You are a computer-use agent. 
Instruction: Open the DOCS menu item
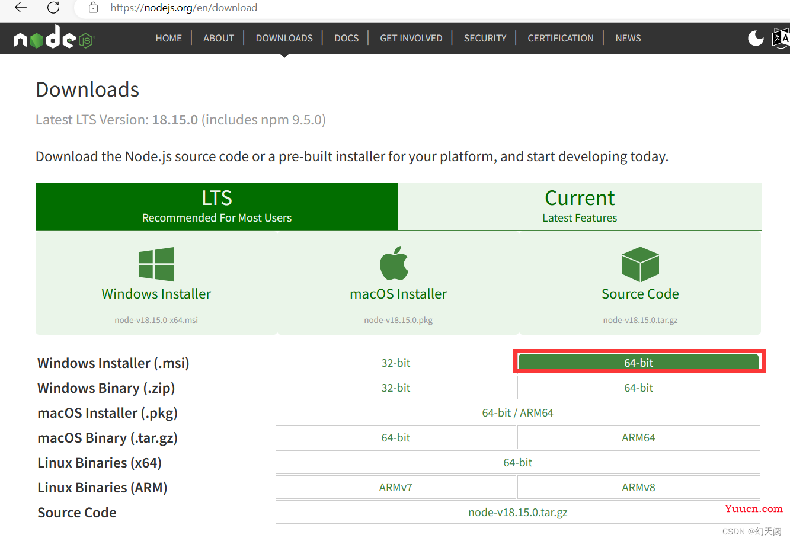click(x=346, y=38)
